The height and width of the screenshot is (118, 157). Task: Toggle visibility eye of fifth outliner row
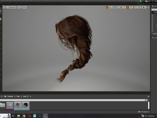click(152, 23)
